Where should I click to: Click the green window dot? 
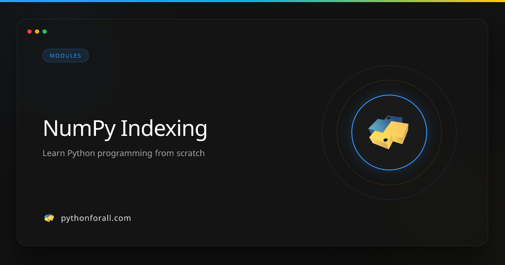[45, 32]
